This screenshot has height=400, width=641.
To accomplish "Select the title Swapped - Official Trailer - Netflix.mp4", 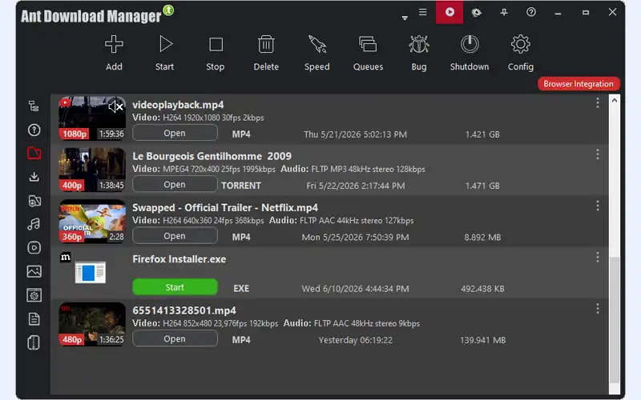I will click(225, 208).
